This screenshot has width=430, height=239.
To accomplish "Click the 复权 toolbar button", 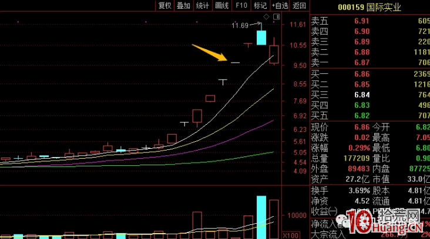I will [165, 5].
